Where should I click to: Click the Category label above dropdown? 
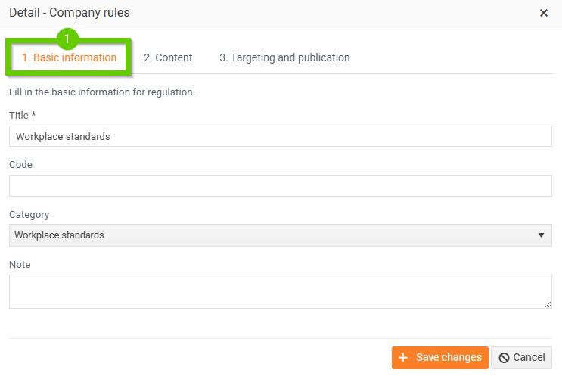(x=29, y=214)
